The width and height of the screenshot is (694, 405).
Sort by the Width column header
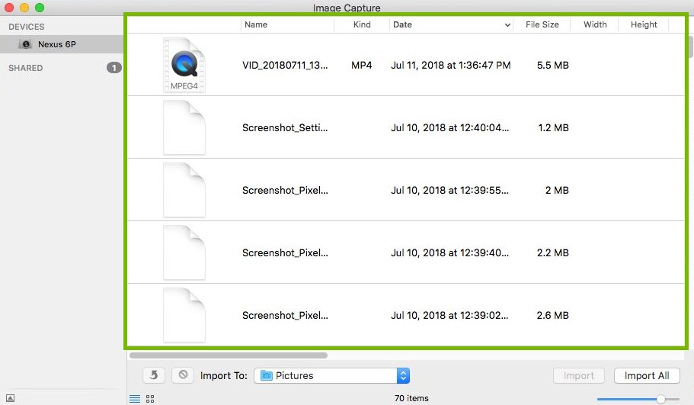coord(594,24)
